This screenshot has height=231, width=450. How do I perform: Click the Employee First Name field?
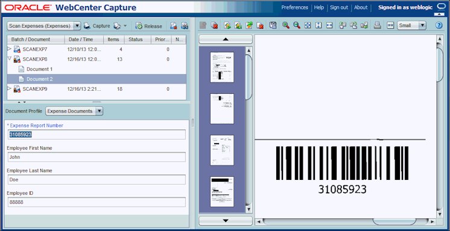tap(97, 157)
